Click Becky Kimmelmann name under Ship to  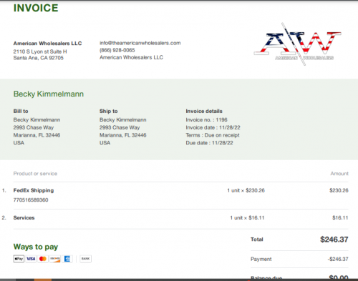(x=123, y=119)
